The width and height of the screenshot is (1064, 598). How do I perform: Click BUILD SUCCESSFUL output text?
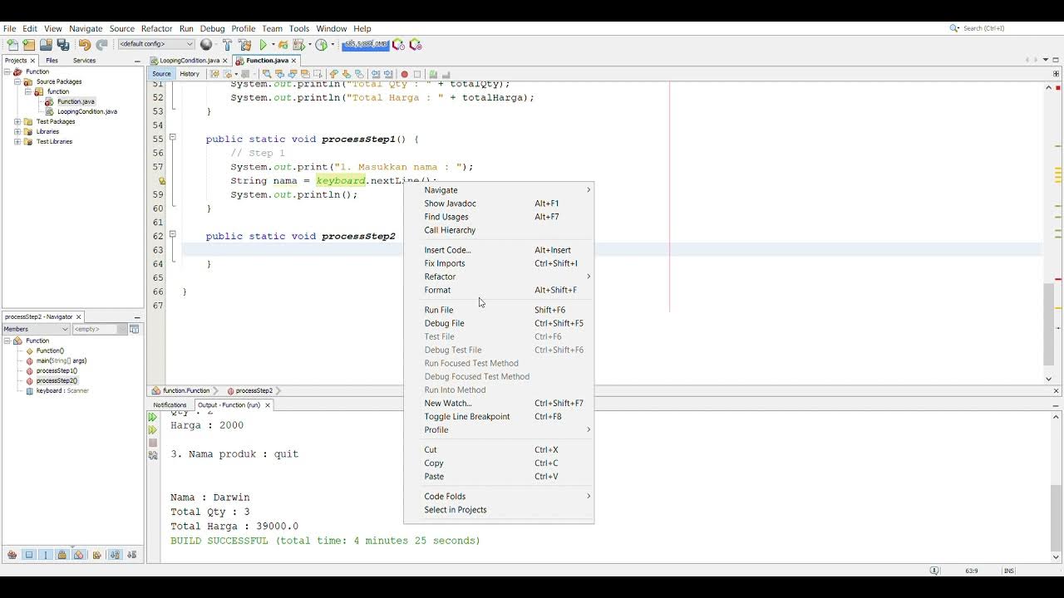pyautogui.click(x=325, y=541)
